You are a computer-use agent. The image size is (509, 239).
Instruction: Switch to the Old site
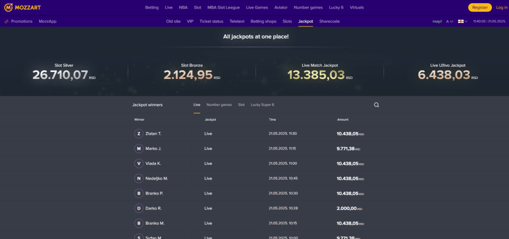tap(173, 21)
